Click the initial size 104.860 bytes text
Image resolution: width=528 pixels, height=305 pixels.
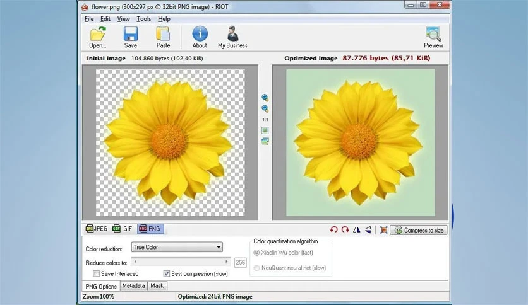click(167, 59)
